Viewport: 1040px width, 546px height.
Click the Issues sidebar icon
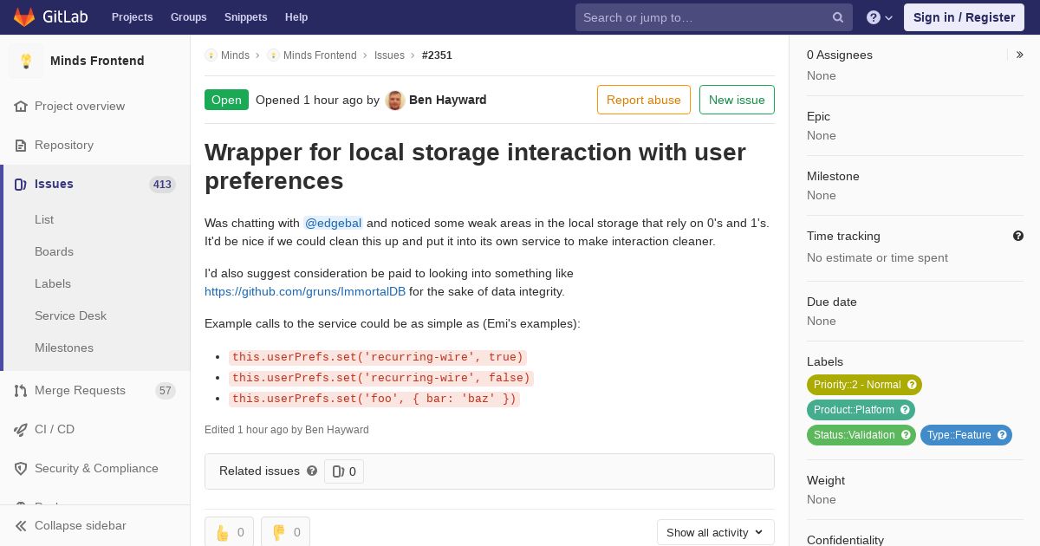click(x=21, y=184)
